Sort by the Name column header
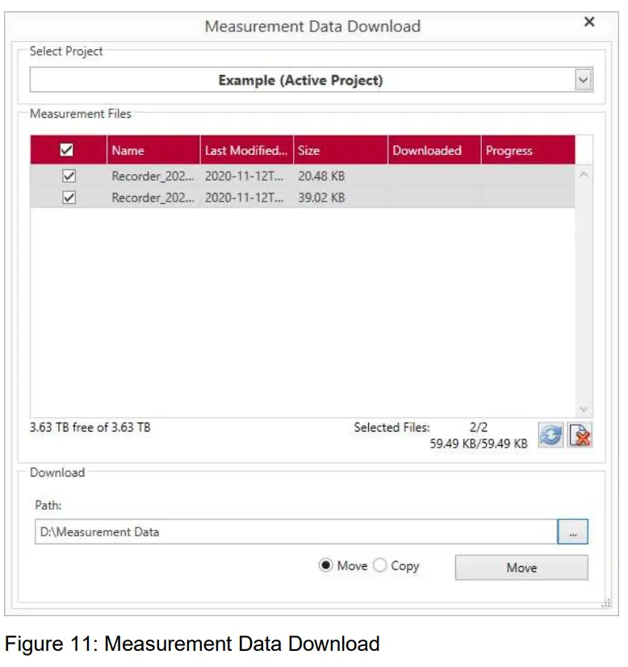Screen dimensions: 628x667 [x=153, y=150]
